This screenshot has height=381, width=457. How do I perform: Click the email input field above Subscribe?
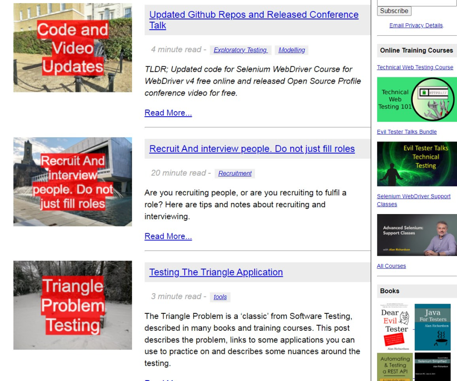[416, 2]
